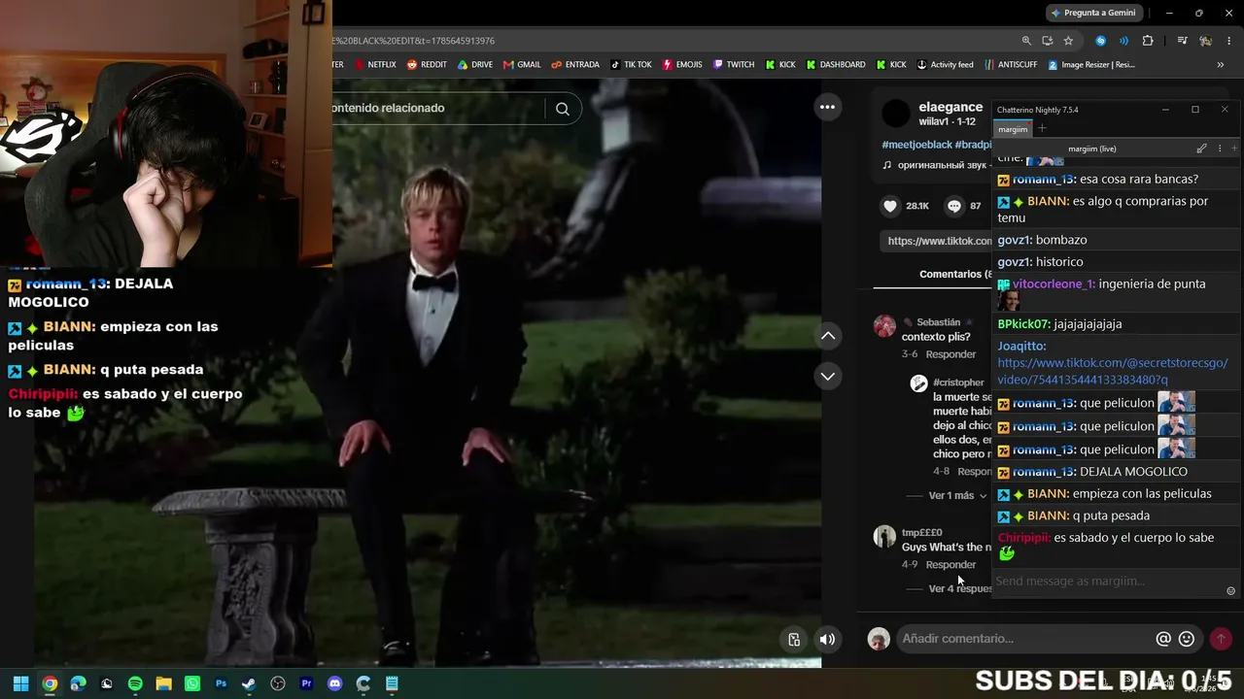Expand replies with Ver 1 más

coord(957,495)
